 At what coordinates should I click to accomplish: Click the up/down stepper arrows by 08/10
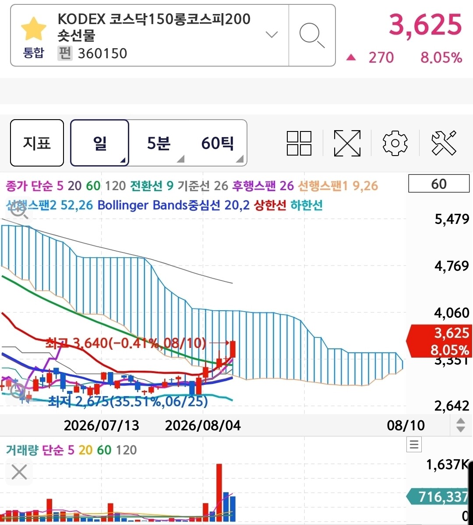(461, 425)
